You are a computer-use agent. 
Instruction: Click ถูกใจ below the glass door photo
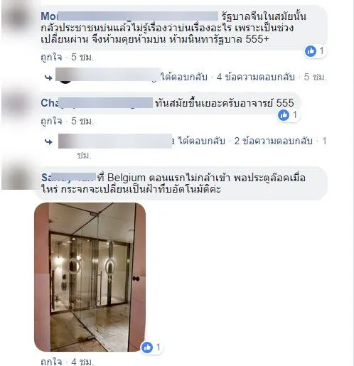point(51,362)
